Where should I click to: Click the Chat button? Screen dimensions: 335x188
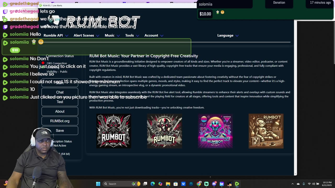pyautogui.click(x=60, y=92)
